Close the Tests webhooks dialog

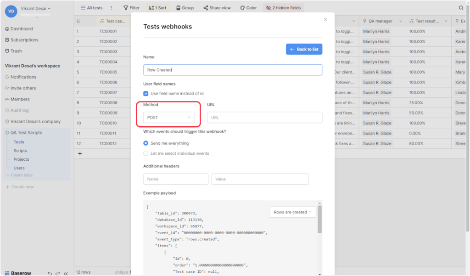(x=325, y=19)
